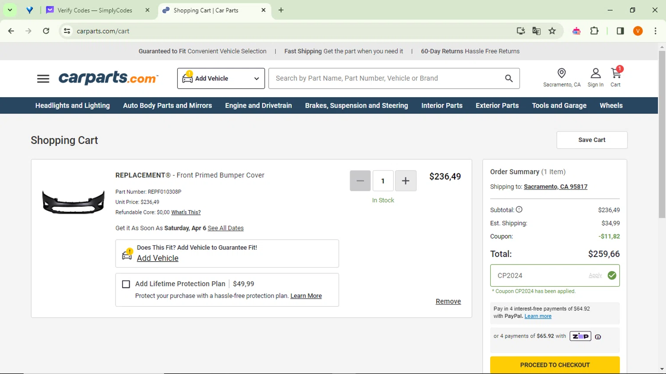Open Tools and Garage menu
This screenshot has width=666, height=374.
tap(559, 106)
